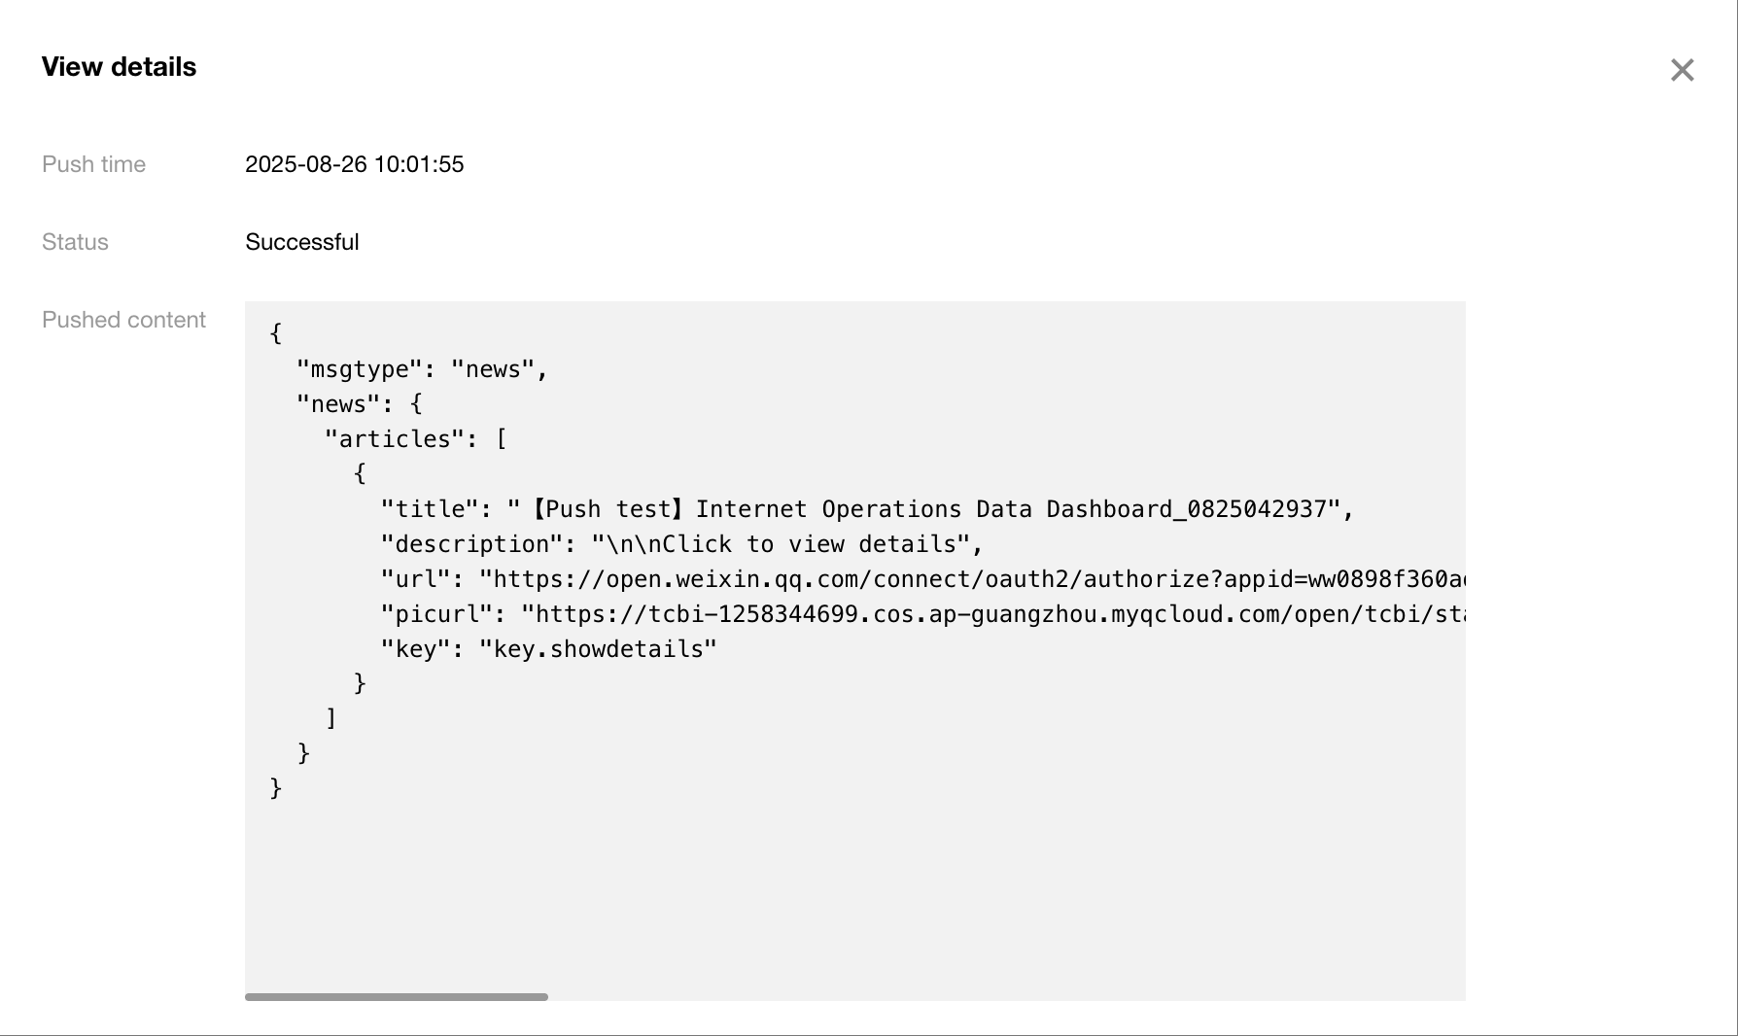The height and width of the screenshot is (1036, 1738).
Task: Click the Push time label
Action: coord(93,164)
